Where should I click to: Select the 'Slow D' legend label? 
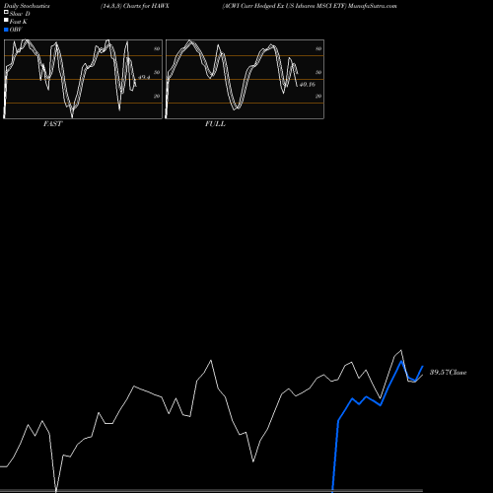pyautogui.click(x=20, y=14)
